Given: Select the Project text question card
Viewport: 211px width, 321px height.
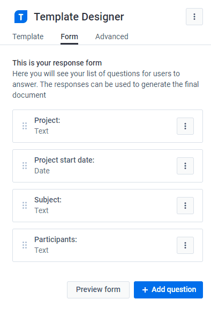Looking at the screenshot, I should [x=108, y=126].
